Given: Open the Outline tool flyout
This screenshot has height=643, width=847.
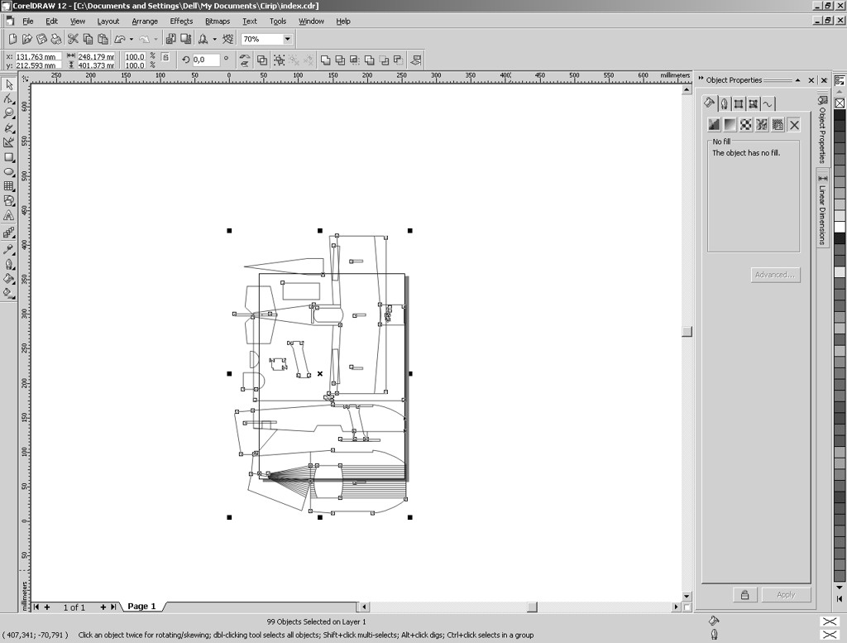Looking at the screenshot, I should (x=8, y=264).
